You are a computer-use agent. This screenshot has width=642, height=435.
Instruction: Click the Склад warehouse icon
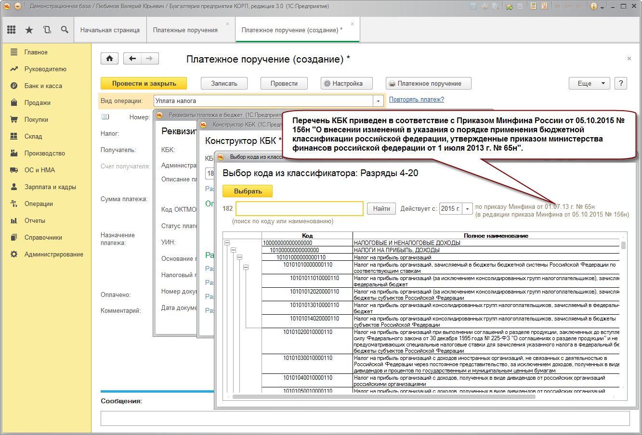[14, 136]
